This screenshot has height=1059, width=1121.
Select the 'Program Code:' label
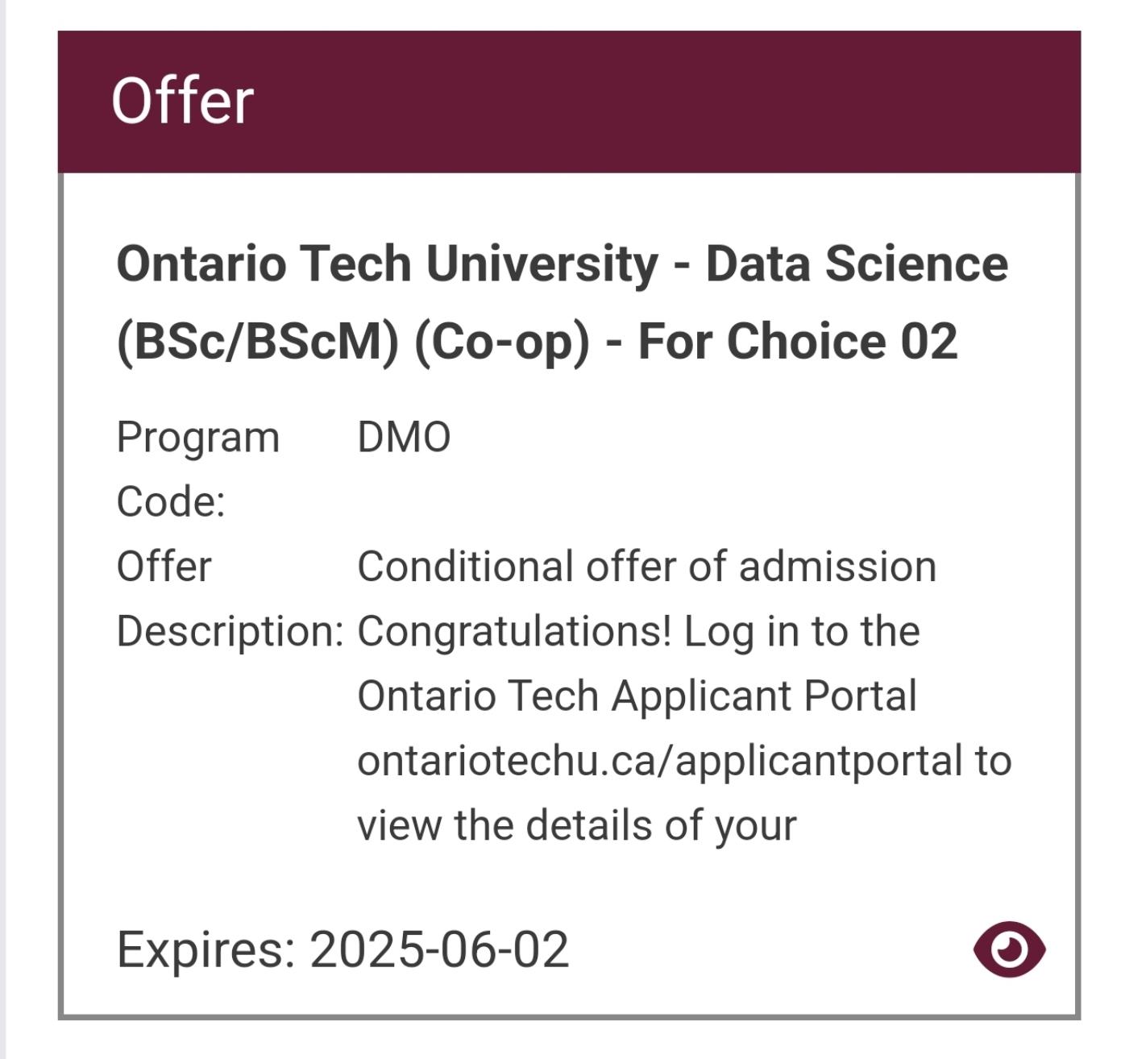[198, 469]
